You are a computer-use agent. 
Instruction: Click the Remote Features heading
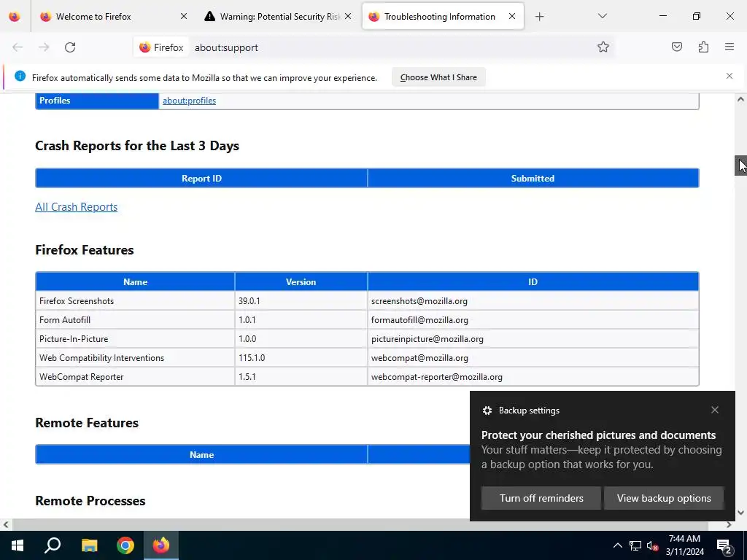tap(87, 423)
